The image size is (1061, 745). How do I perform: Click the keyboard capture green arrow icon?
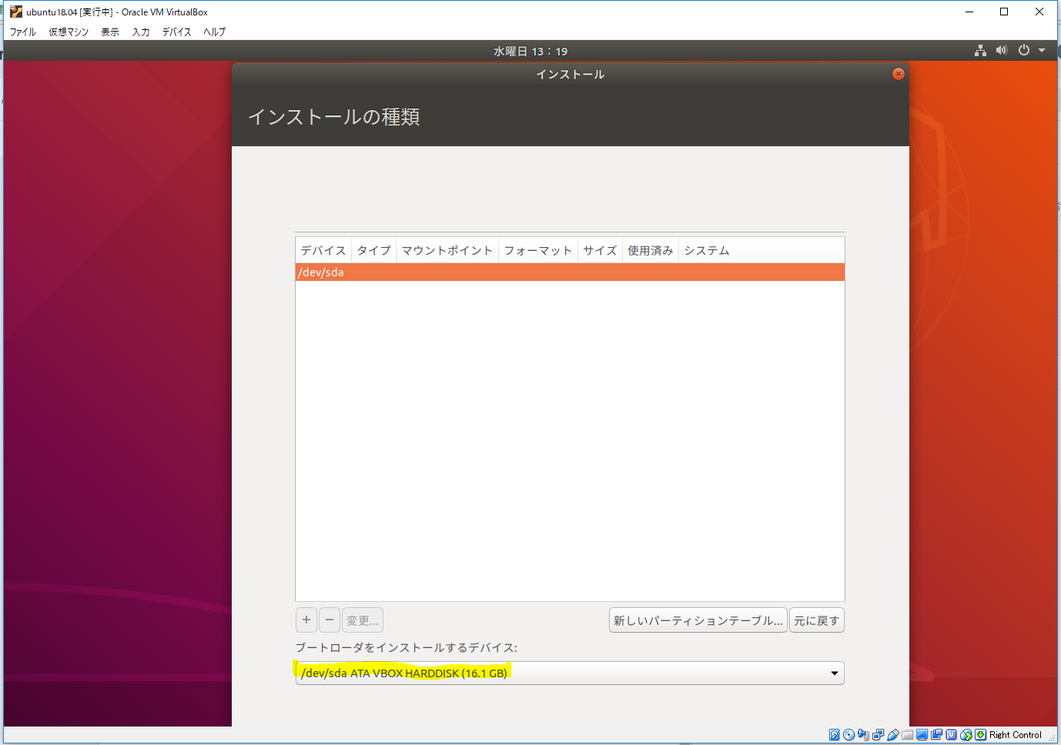click(x=980, y=735)
